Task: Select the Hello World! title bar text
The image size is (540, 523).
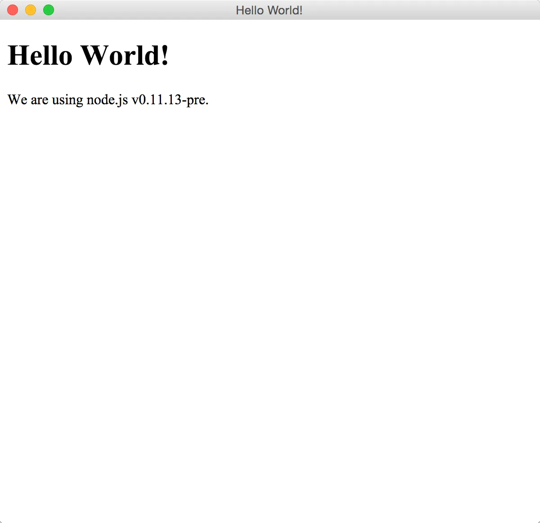Action: point(270,10)
